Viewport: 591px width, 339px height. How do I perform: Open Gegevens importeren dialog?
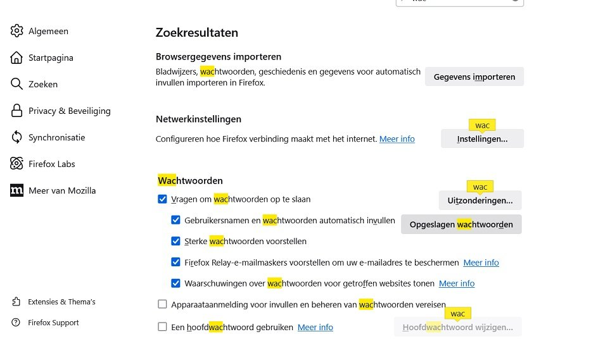coord(474,77)
